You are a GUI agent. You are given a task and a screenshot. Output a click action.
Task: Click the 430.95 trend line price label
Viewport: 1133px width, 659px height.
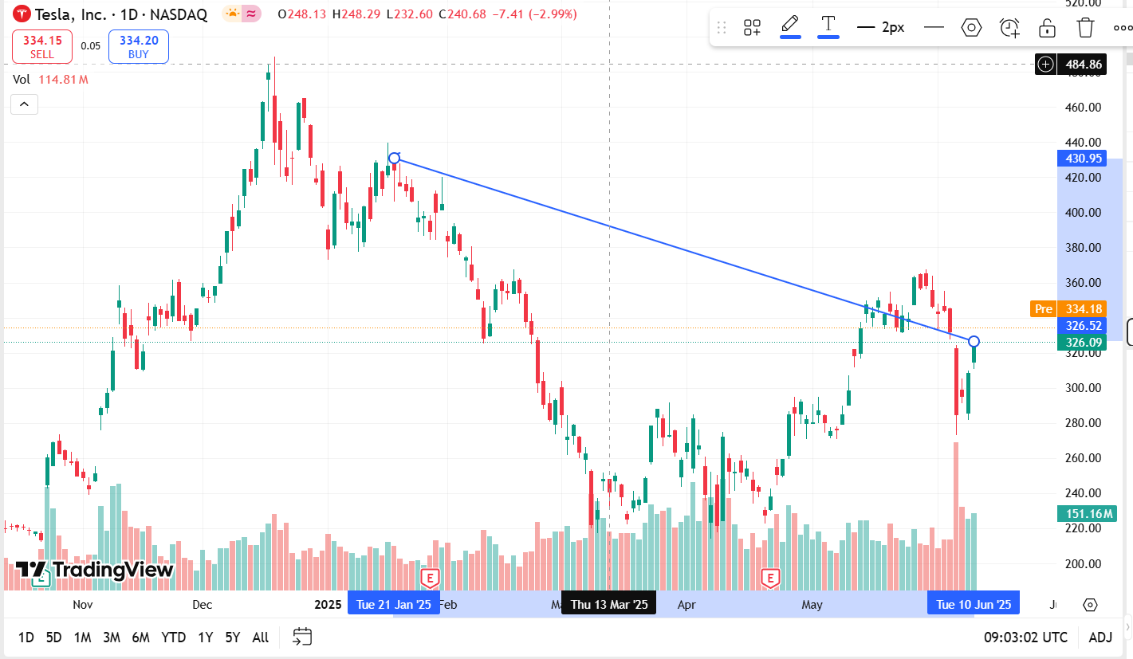(x=1081, y=159)
